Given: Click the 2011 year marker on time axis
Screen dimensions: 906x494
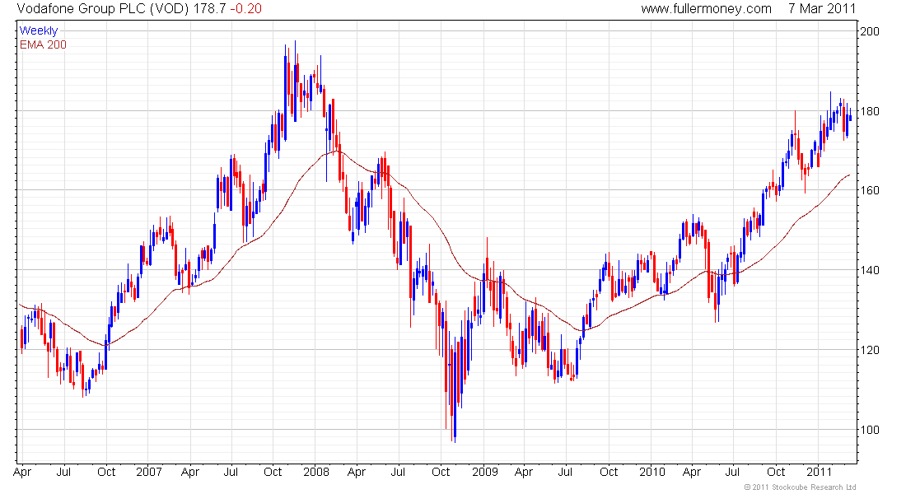Looking at the screenshot, I should pyautogui.click(x=819, y=473).
